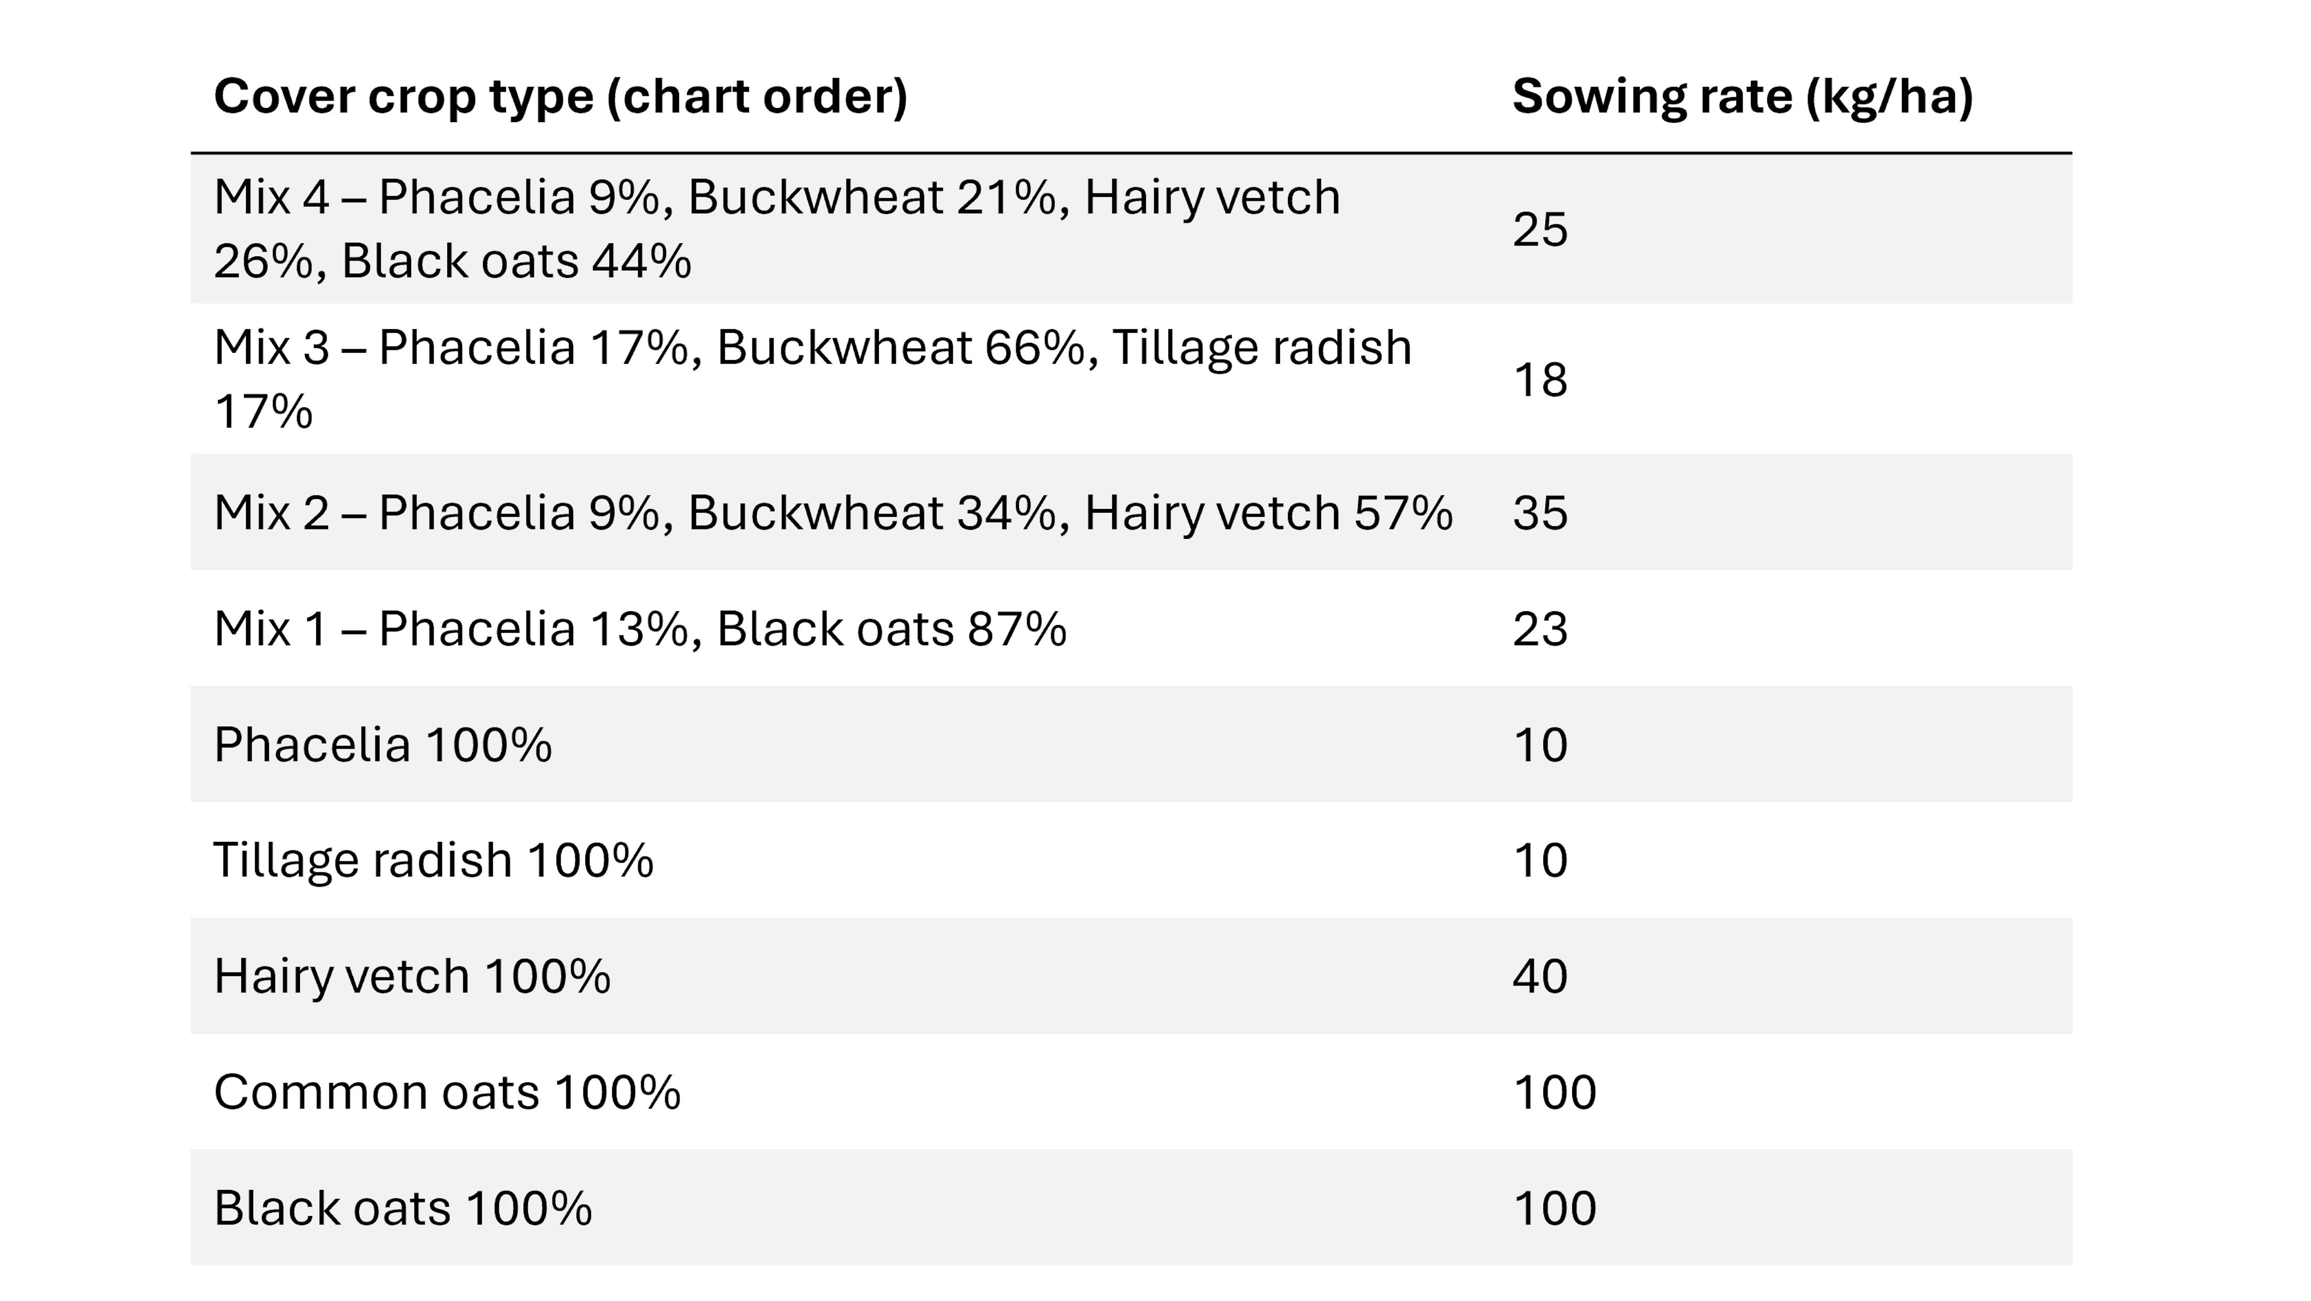The width and height of the screenshot is (2311, 1301).
Task: Select sowing rate 23 for Mix 1
Action: [1540, 628]
